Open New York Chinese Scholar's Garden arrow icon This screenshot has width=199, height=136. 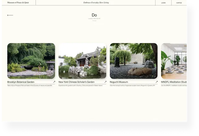[x=105, y=82]
